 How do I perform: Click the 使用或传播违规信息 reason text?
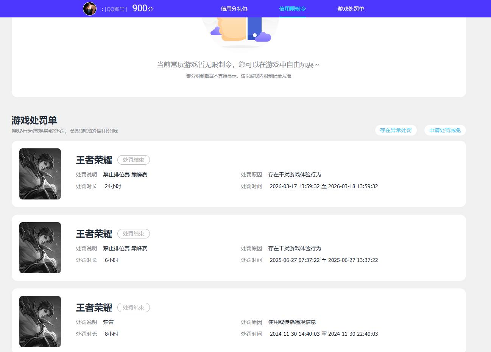[x=292, y=322]
